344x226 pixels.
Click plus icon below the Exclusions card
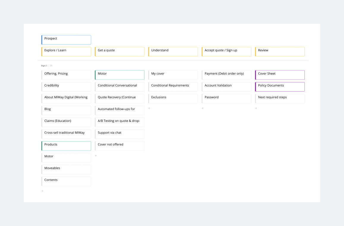click(149, 108)
